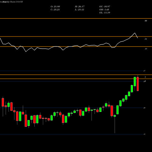Click the "19" axis label in the upper panel
152x152 pixels.
point(146,49)
